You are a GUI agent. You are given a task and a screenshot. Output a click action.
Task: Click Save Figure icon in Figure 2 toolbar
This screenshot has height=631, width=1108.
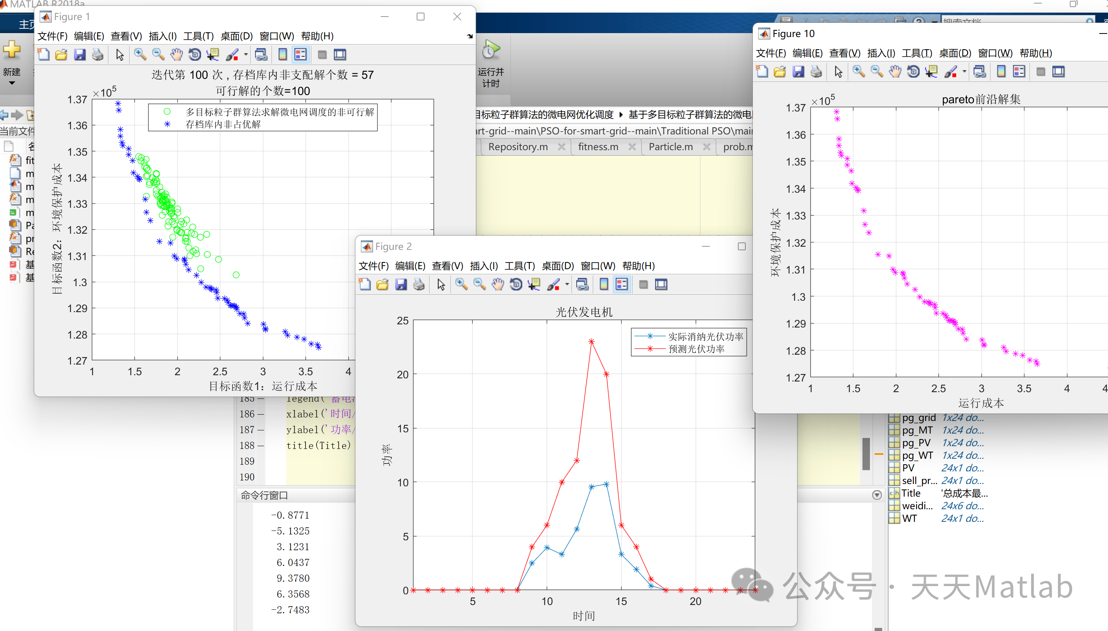(401, 285)
